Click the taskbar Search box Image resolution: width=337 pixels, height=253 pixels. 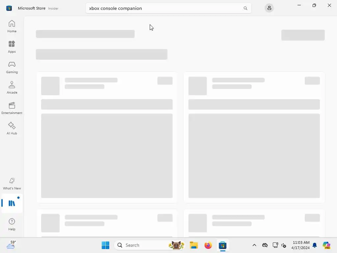(150, 245)
